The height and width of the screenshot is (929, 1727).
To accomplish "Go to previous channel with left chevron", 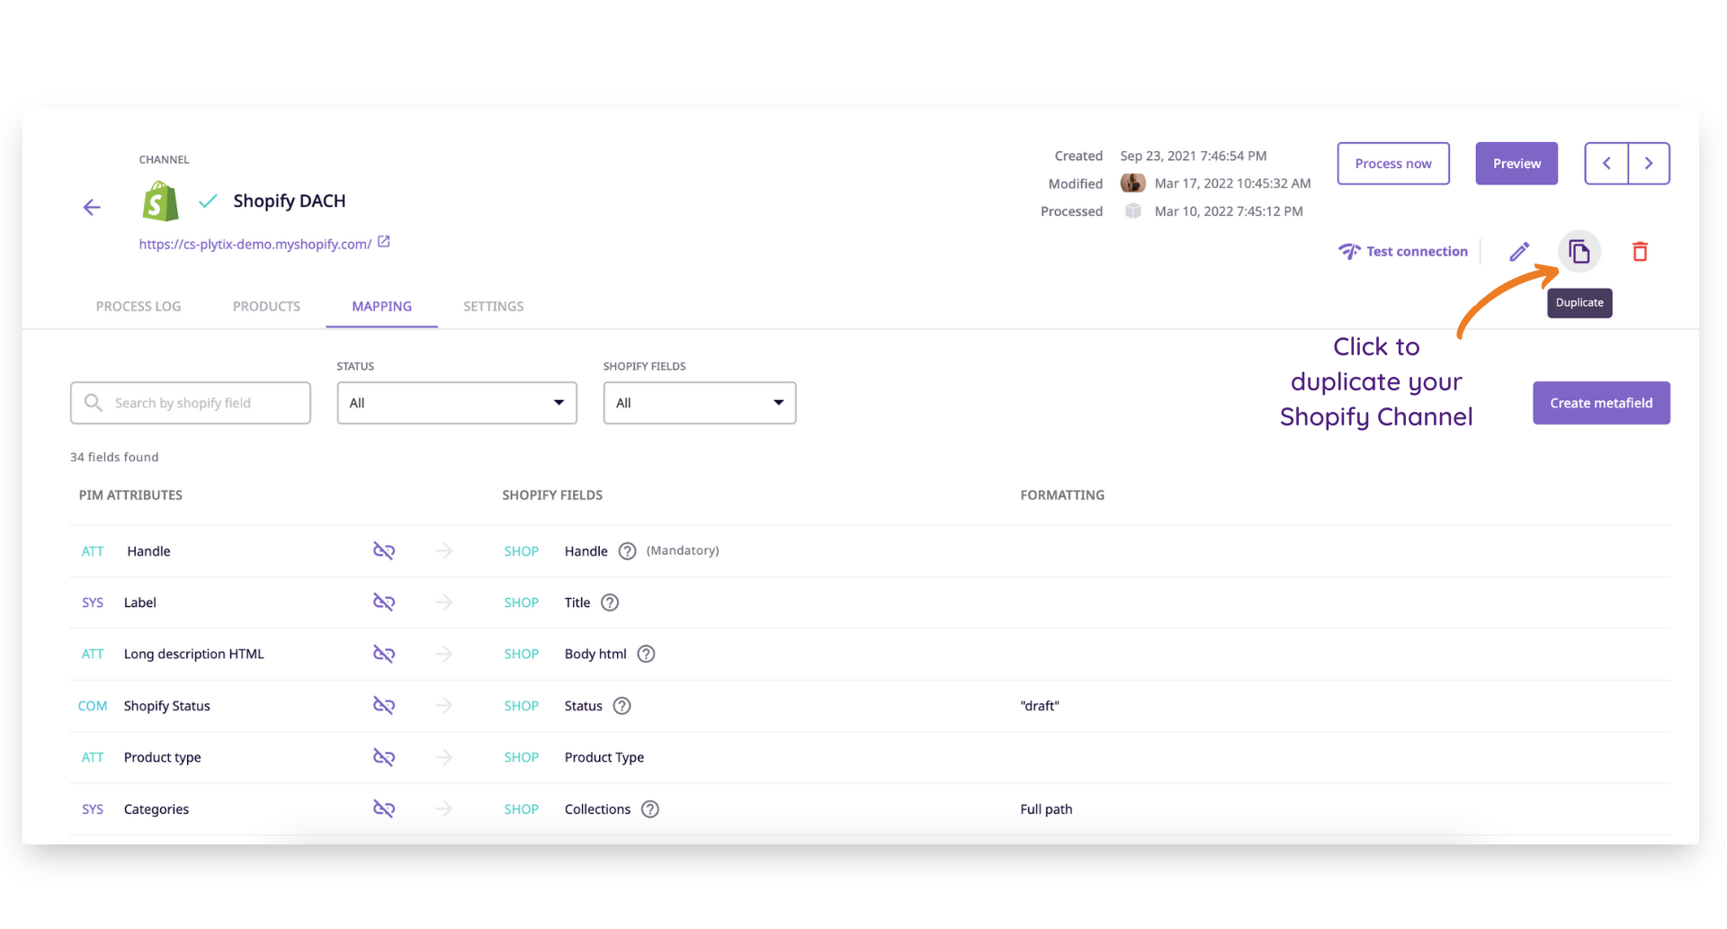I will pyautogui.click(x=1606, y=164).
